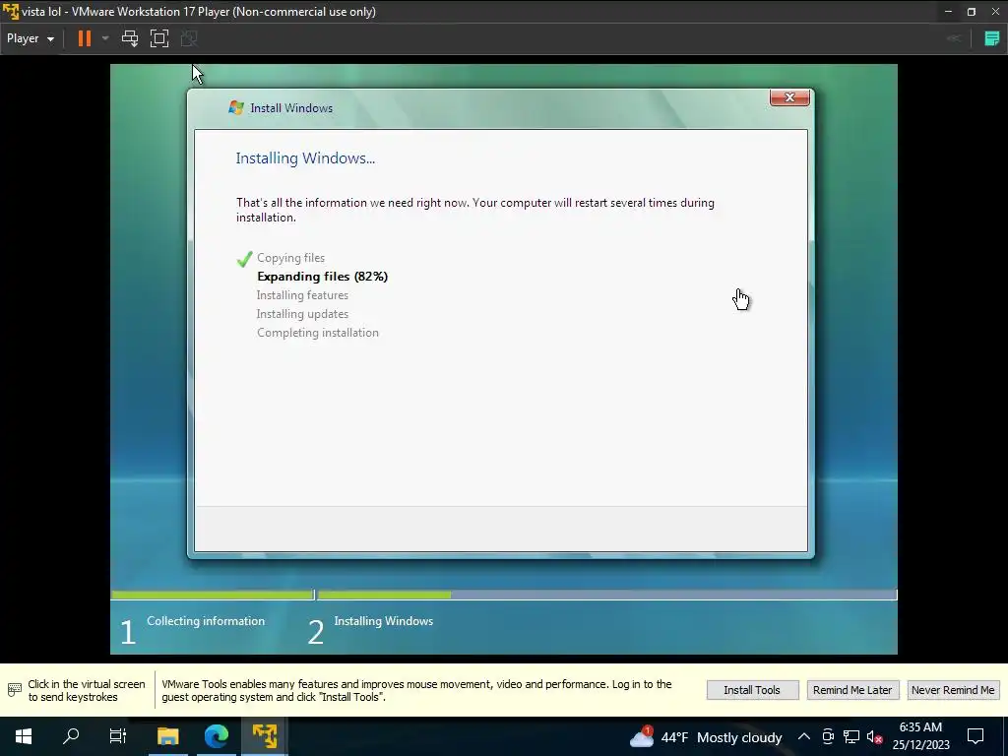Open the notification center icon

pos(976,736)
